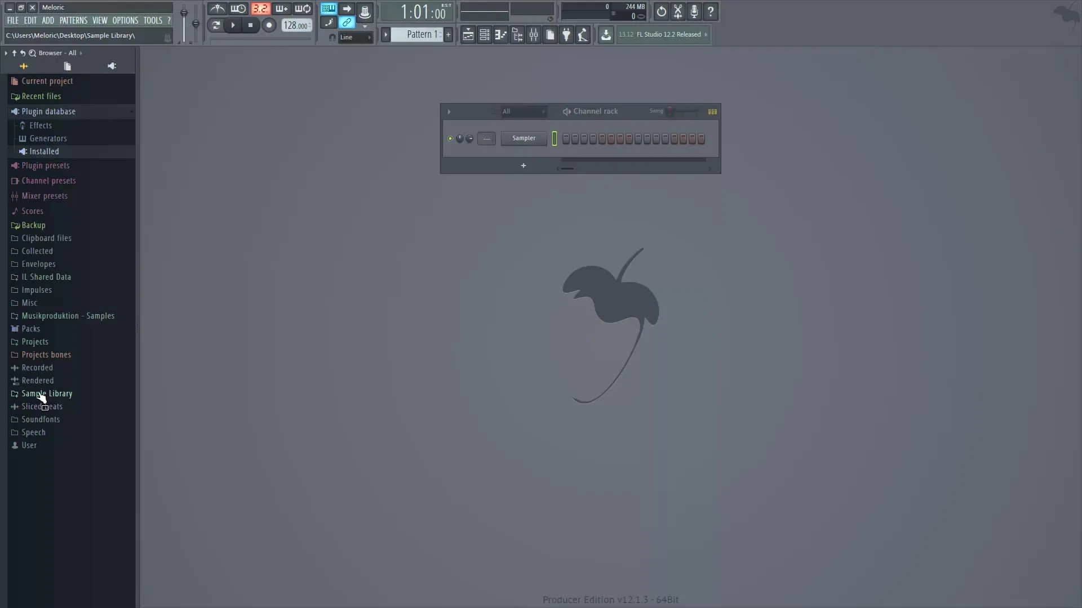1082x608 pixels.
Task: Toggle note/clip grouping chain-link icon
Action: 347,23
